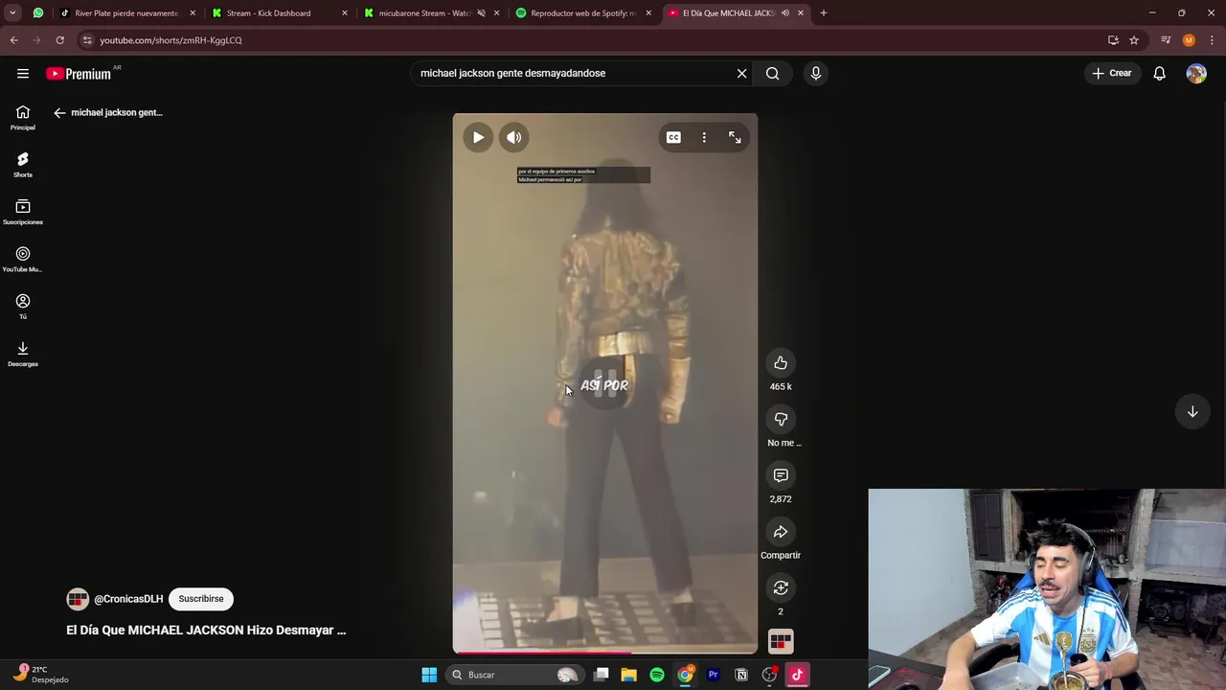The width and height of the screenshot is (1226, 690).
Task: Open the @CronicasDLH channel link
Action: point(128,599)
